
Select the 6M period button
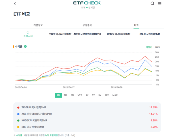tap(72, 95)
